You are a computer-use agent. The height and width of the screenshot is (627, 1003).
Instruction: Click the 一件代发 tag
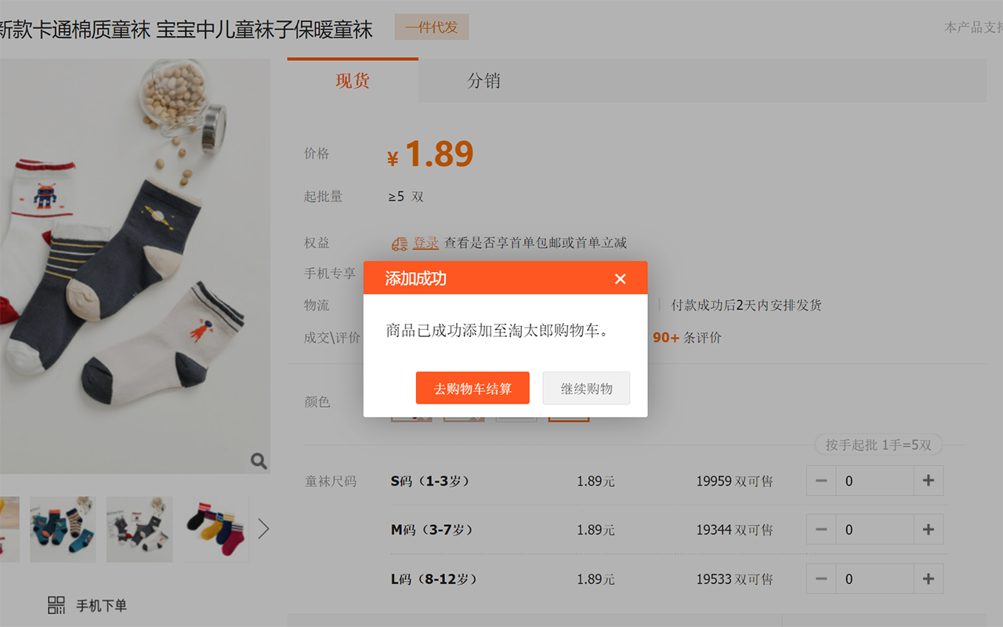pos(432,27)
